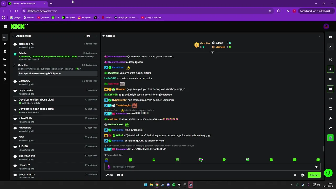Click username HeliosCAKAL in chat
Image resolution: width=336 pixels, height=189 pixels.
(x=116, y=124)
